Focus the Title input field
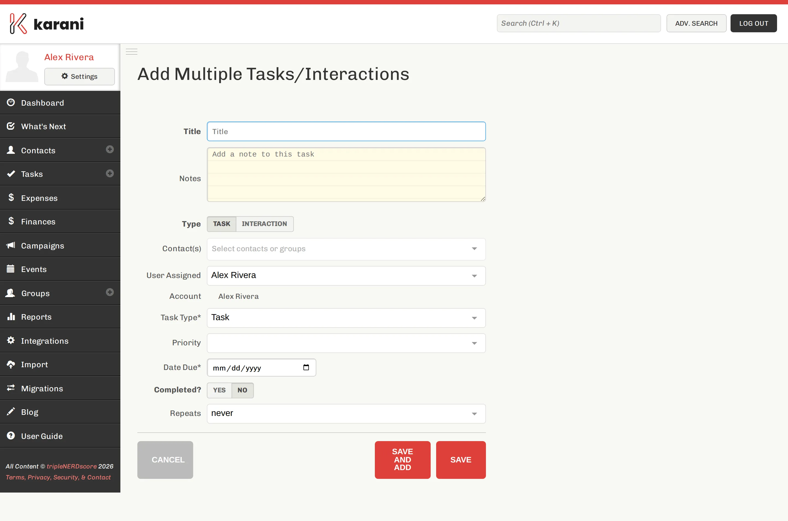 point(346,131)
